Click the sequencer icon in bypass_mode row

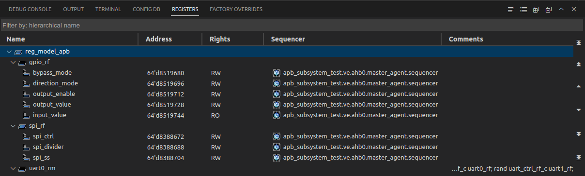click(277, 73)
